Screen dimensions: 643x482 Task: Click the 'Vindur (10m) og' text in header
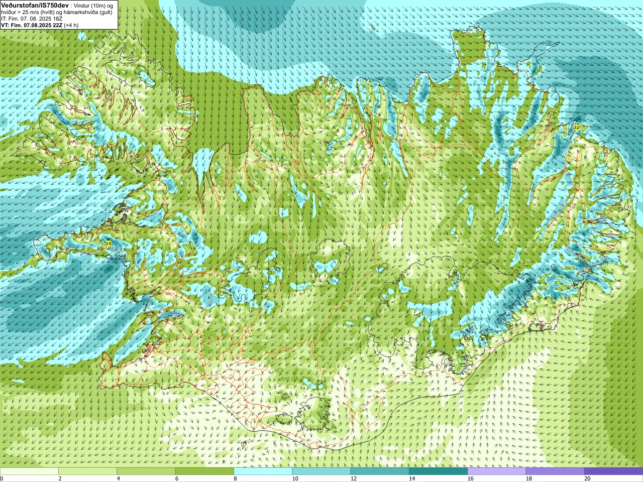[93, 5]
